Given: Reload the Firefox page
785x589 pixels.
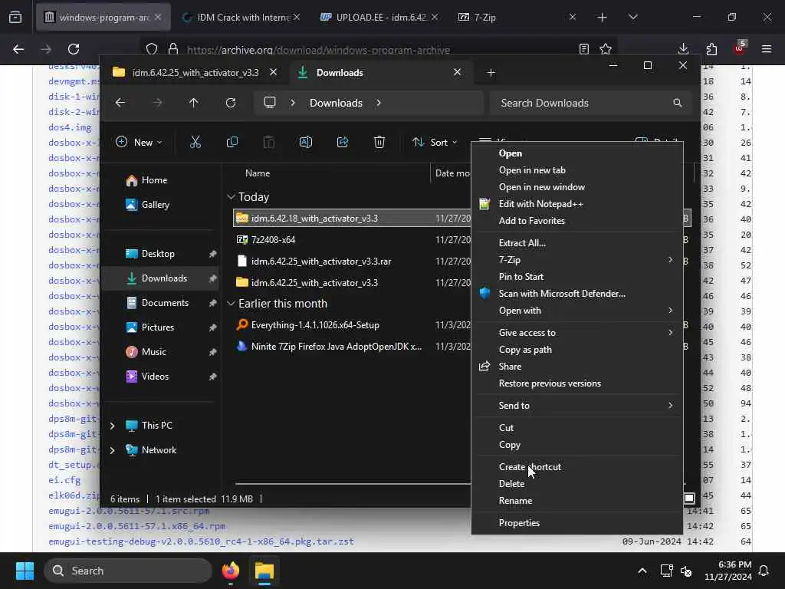Looking at the screenshot, I should point(74,49).
